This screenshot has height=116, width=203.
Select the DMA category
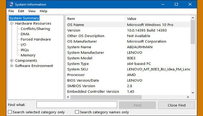point(25,34)
